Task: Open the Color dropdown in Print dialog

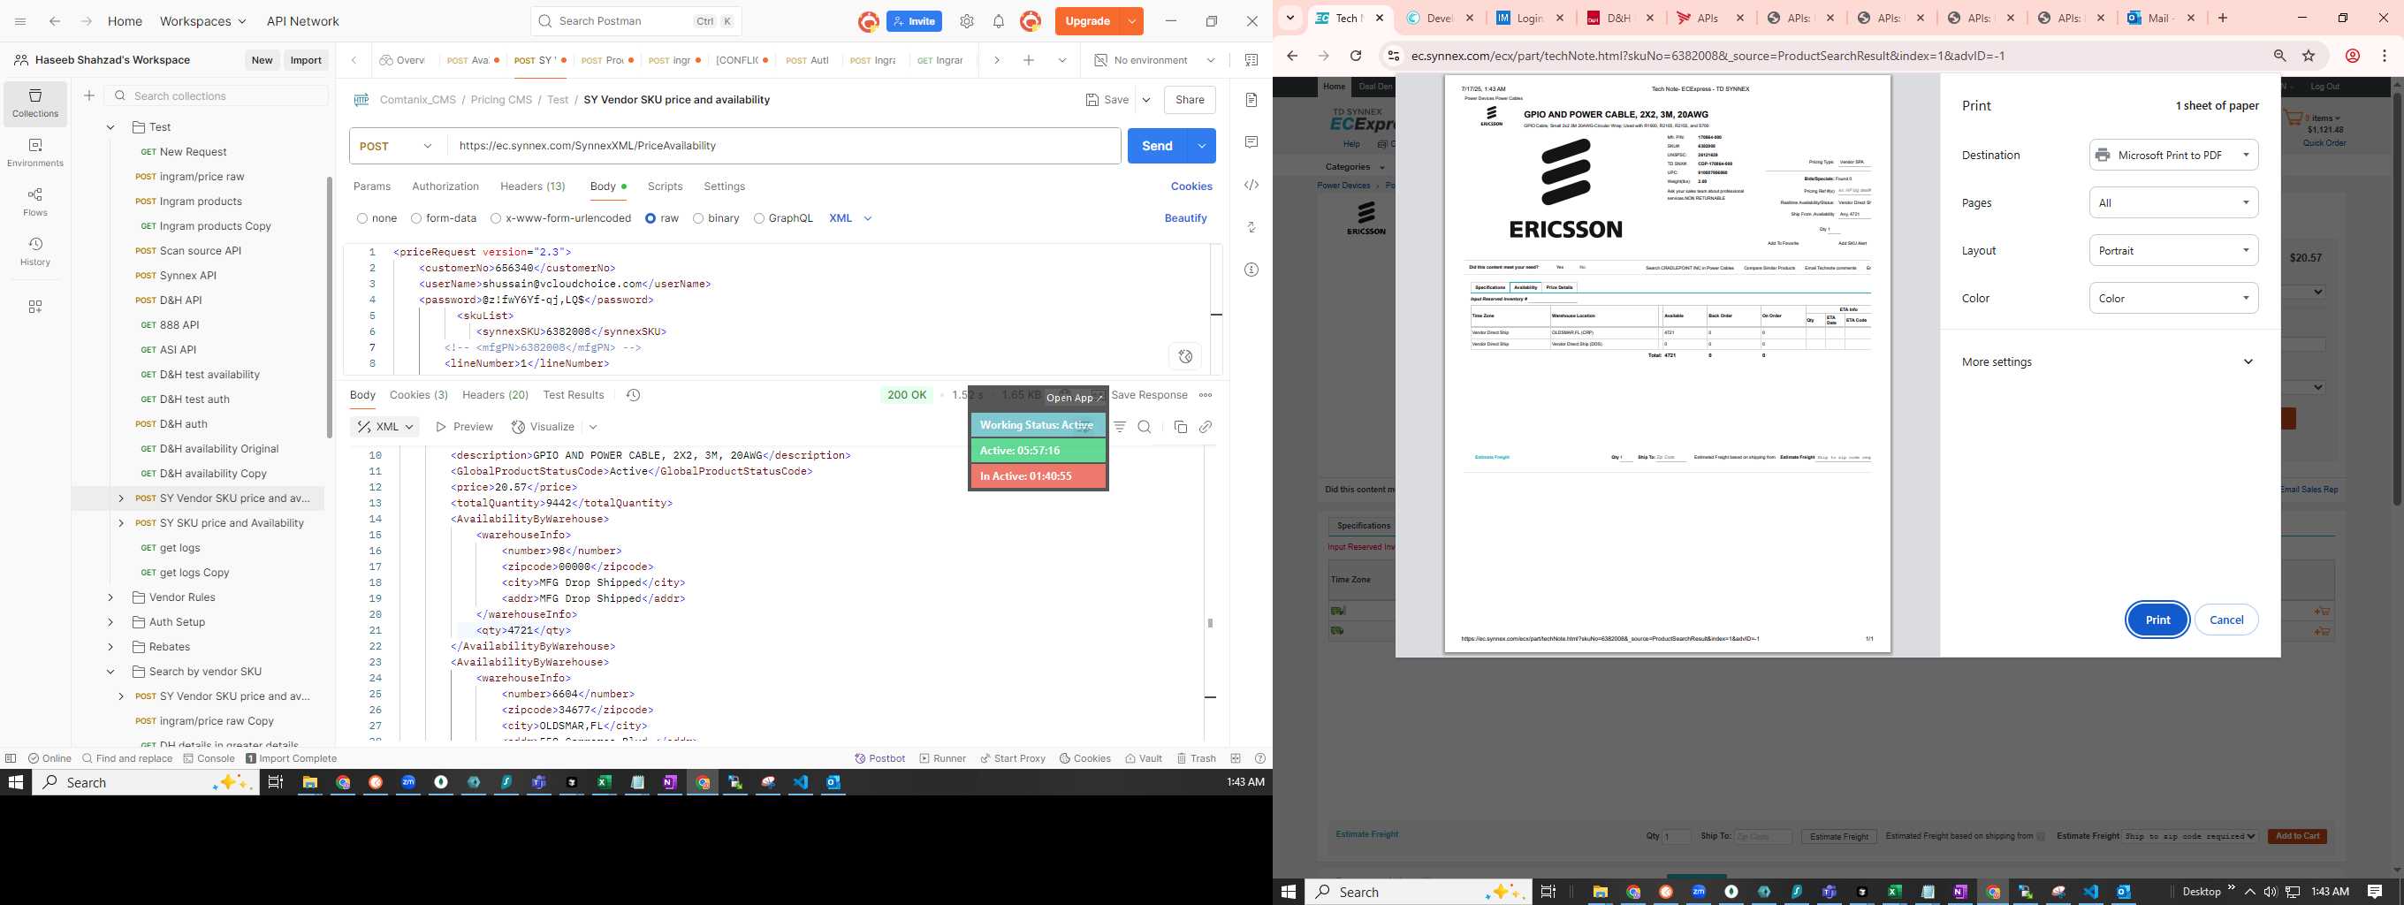Action: pyautogui.click(x=2173, y=298)
